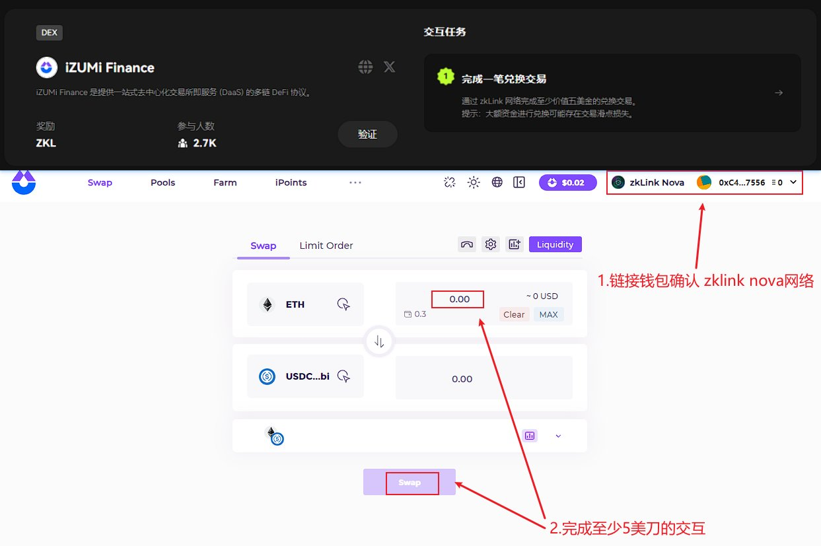Click the 验证 verify button

point(367,134)
